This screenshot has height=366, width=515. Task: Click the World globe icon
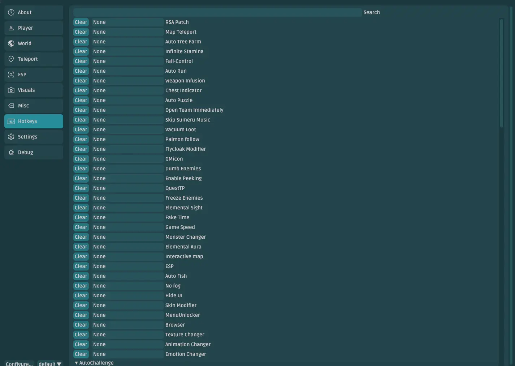(11, 43)
